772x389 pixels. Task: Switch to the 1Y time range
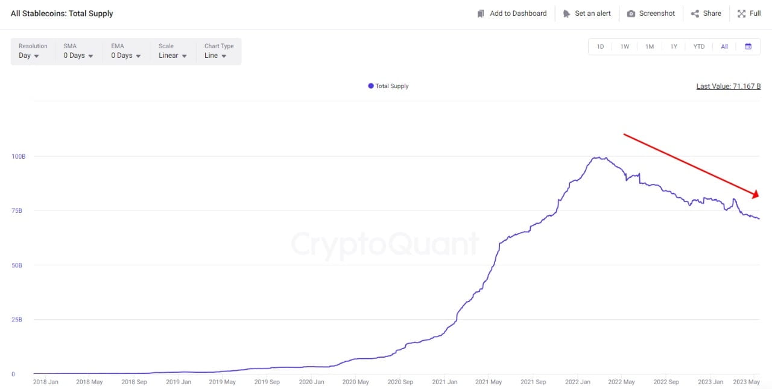674,46
